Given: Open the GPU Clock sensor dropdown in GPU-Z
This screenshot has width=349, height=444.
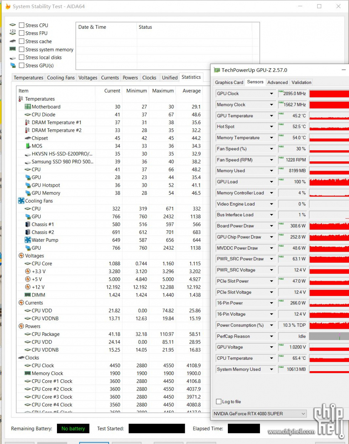Looking at the screenshot, I should click(x=271, y=93).
